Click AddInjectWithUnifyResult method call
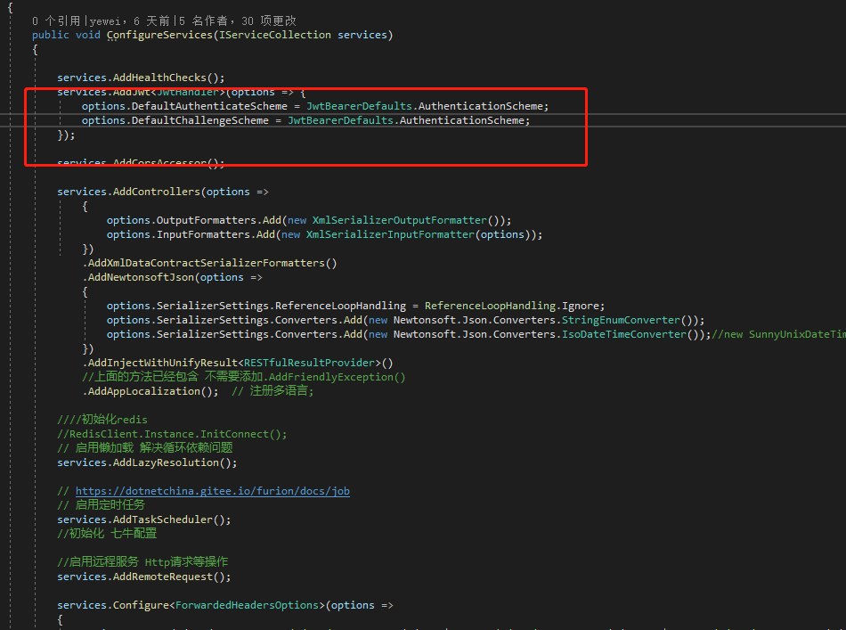This screenshot has height=630, width=846. (163, 363)
